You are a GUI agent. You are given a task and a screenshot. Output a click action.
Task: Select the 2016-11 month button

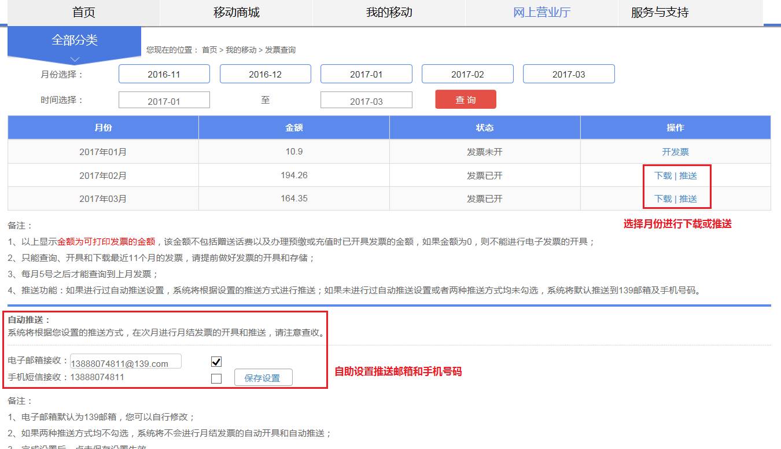(164, 73)
